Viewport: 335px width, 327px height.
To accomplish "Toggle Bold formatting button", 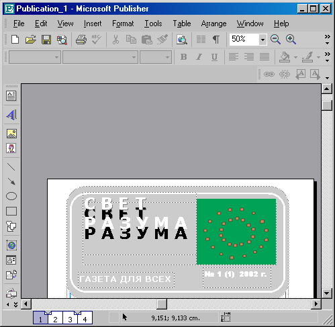I will [184, 57].
